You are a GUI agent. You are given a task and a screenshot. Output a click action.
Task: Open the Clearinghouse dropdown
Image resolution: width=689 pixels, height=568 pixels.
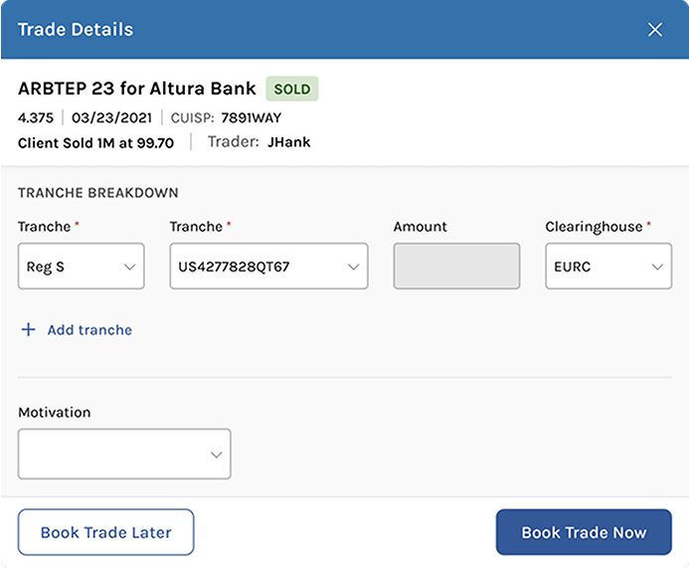[607, 267]
